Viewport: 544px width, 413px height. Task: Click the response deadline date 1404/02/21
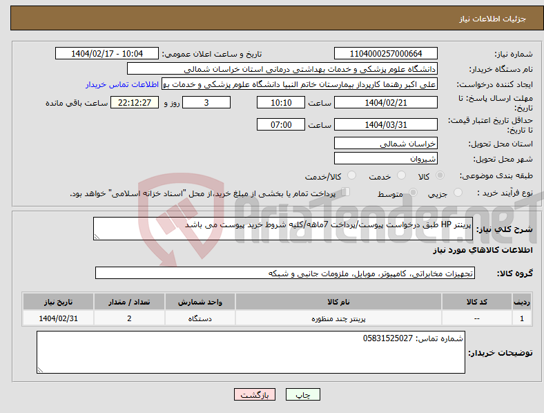point(385,102)
